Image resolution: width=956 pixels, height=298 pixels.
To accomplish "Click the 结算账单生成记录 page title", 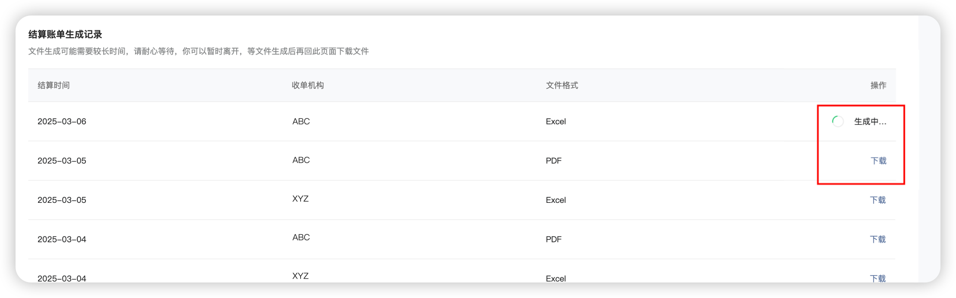I will (65, 34).
